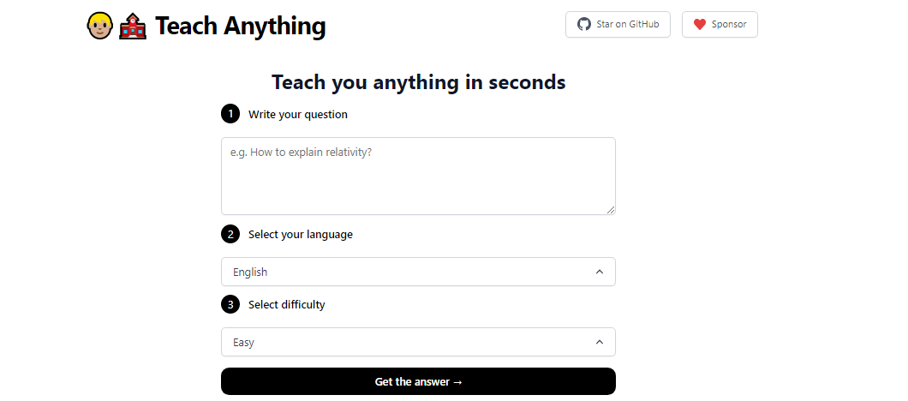Click the textarea resize handle corner
This screenshot has height=401, width=908.
pos(611,210)
